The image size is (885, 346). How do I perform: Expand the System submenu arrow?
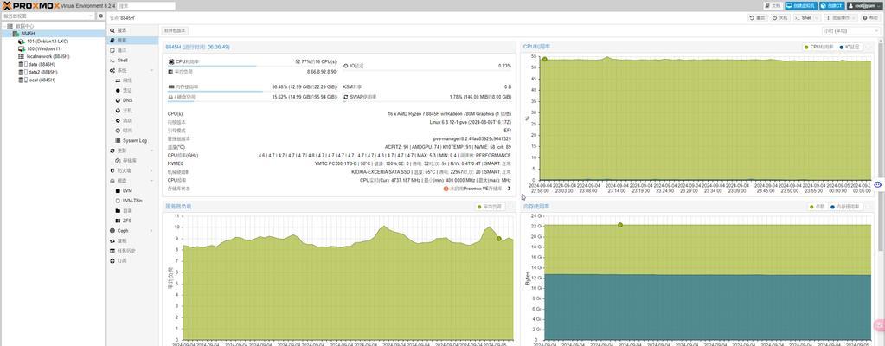[151, 70]
